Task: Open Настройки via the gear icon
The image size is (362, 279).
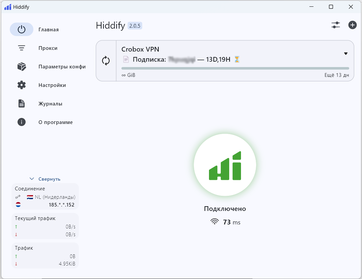Action: pos(22,85)
